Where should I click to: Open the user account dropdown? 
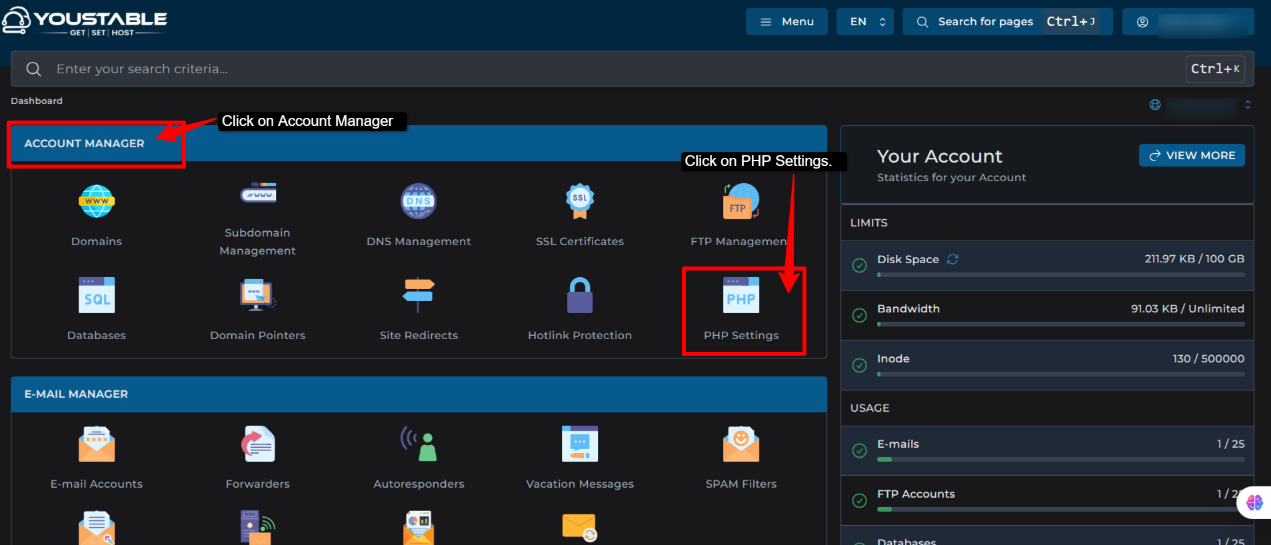[1188, 21]
